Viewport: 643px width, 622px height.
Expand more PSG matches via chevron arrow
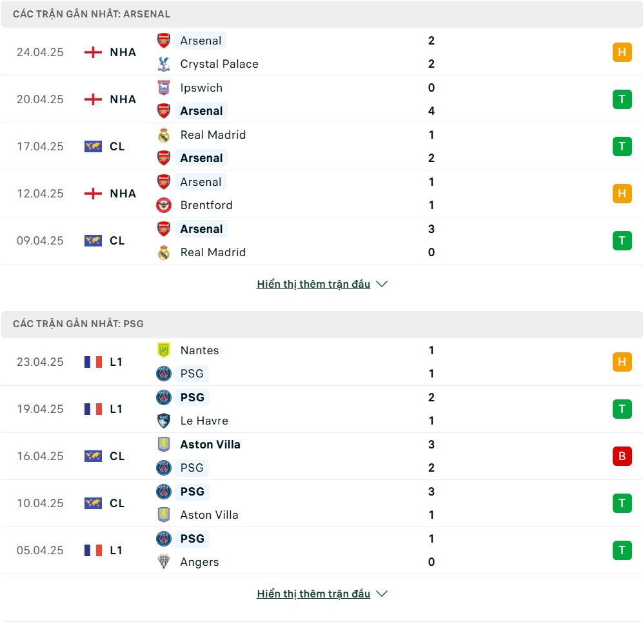point(382,594)
